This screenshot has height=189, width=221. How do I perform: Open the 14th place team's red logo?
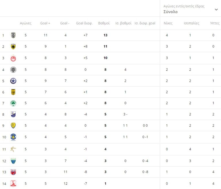pos(13,183)
